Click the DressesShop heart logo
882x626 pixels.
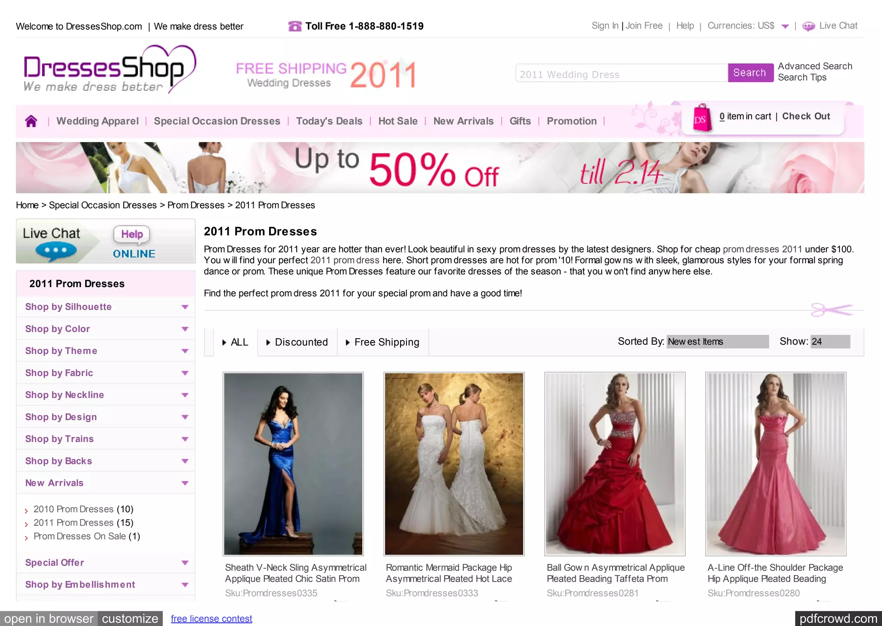click(x=110, y=69)
